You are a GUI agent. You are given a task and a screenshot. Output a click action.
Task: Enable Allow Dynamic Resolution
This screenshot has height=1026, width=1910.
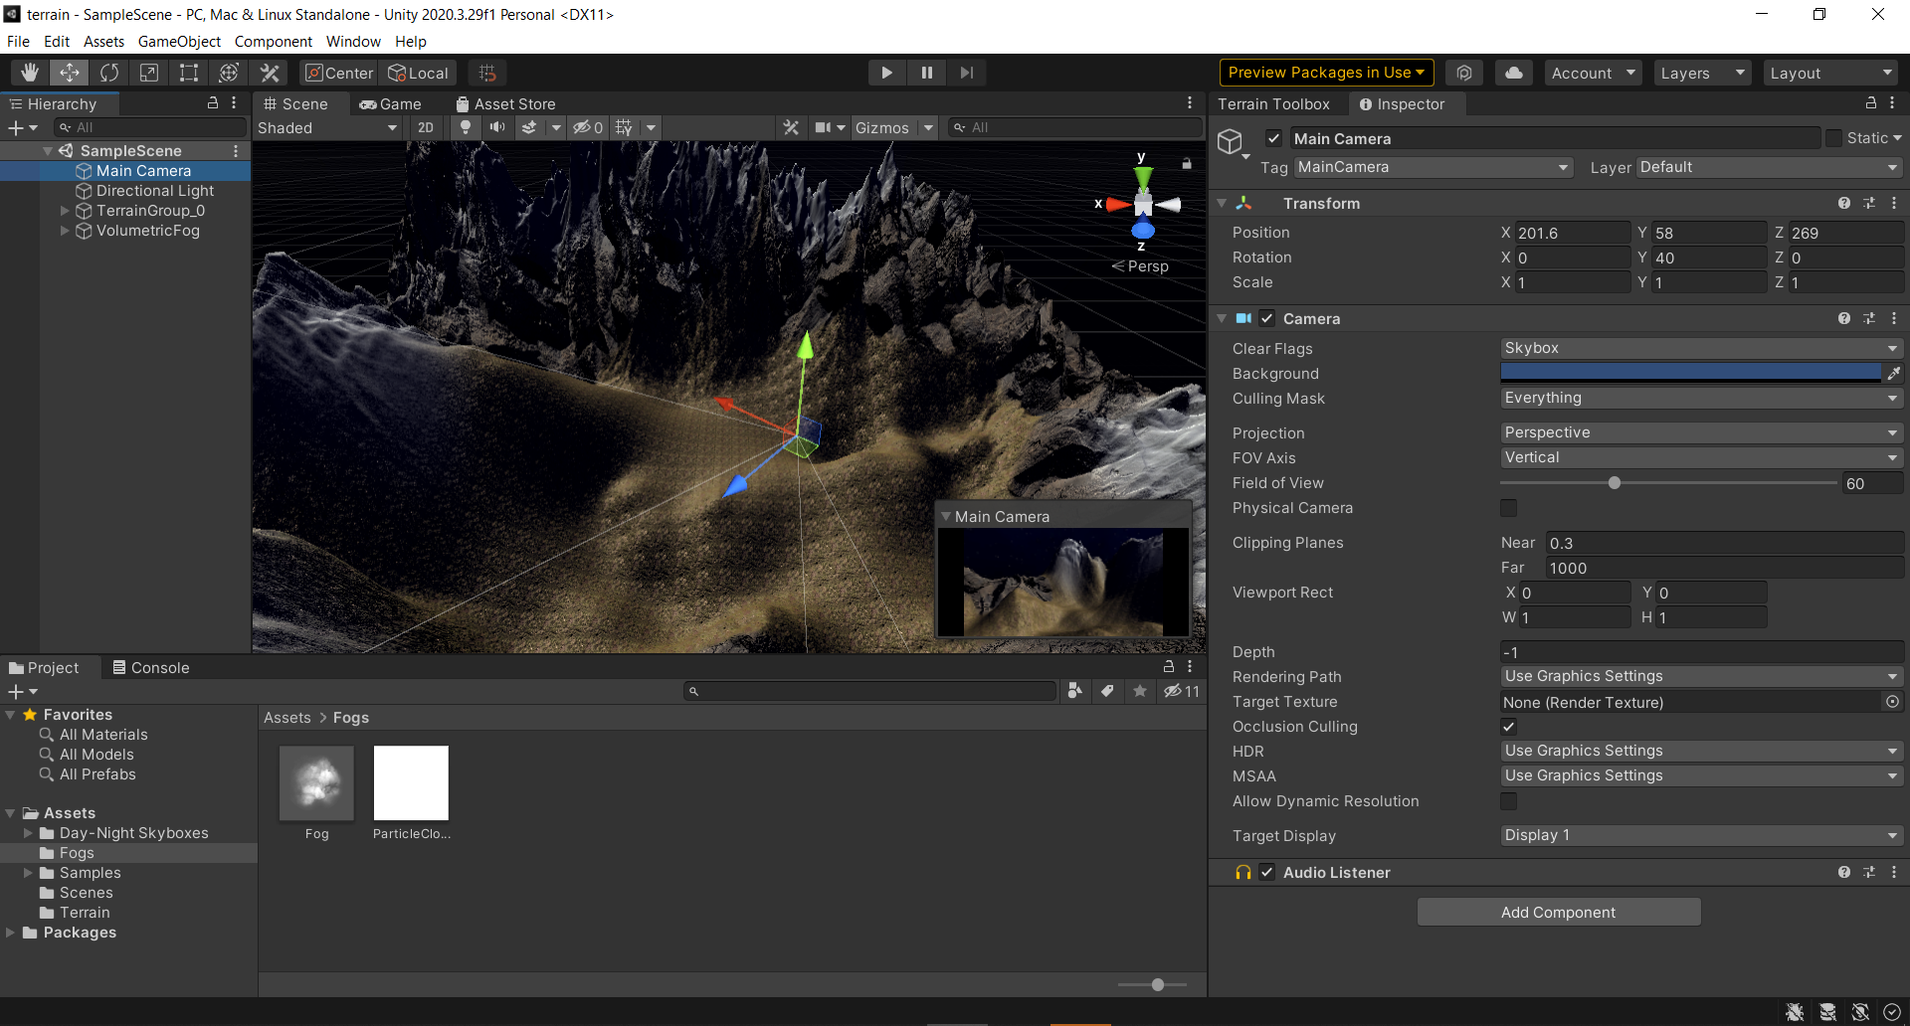(x=1509, y=801)
